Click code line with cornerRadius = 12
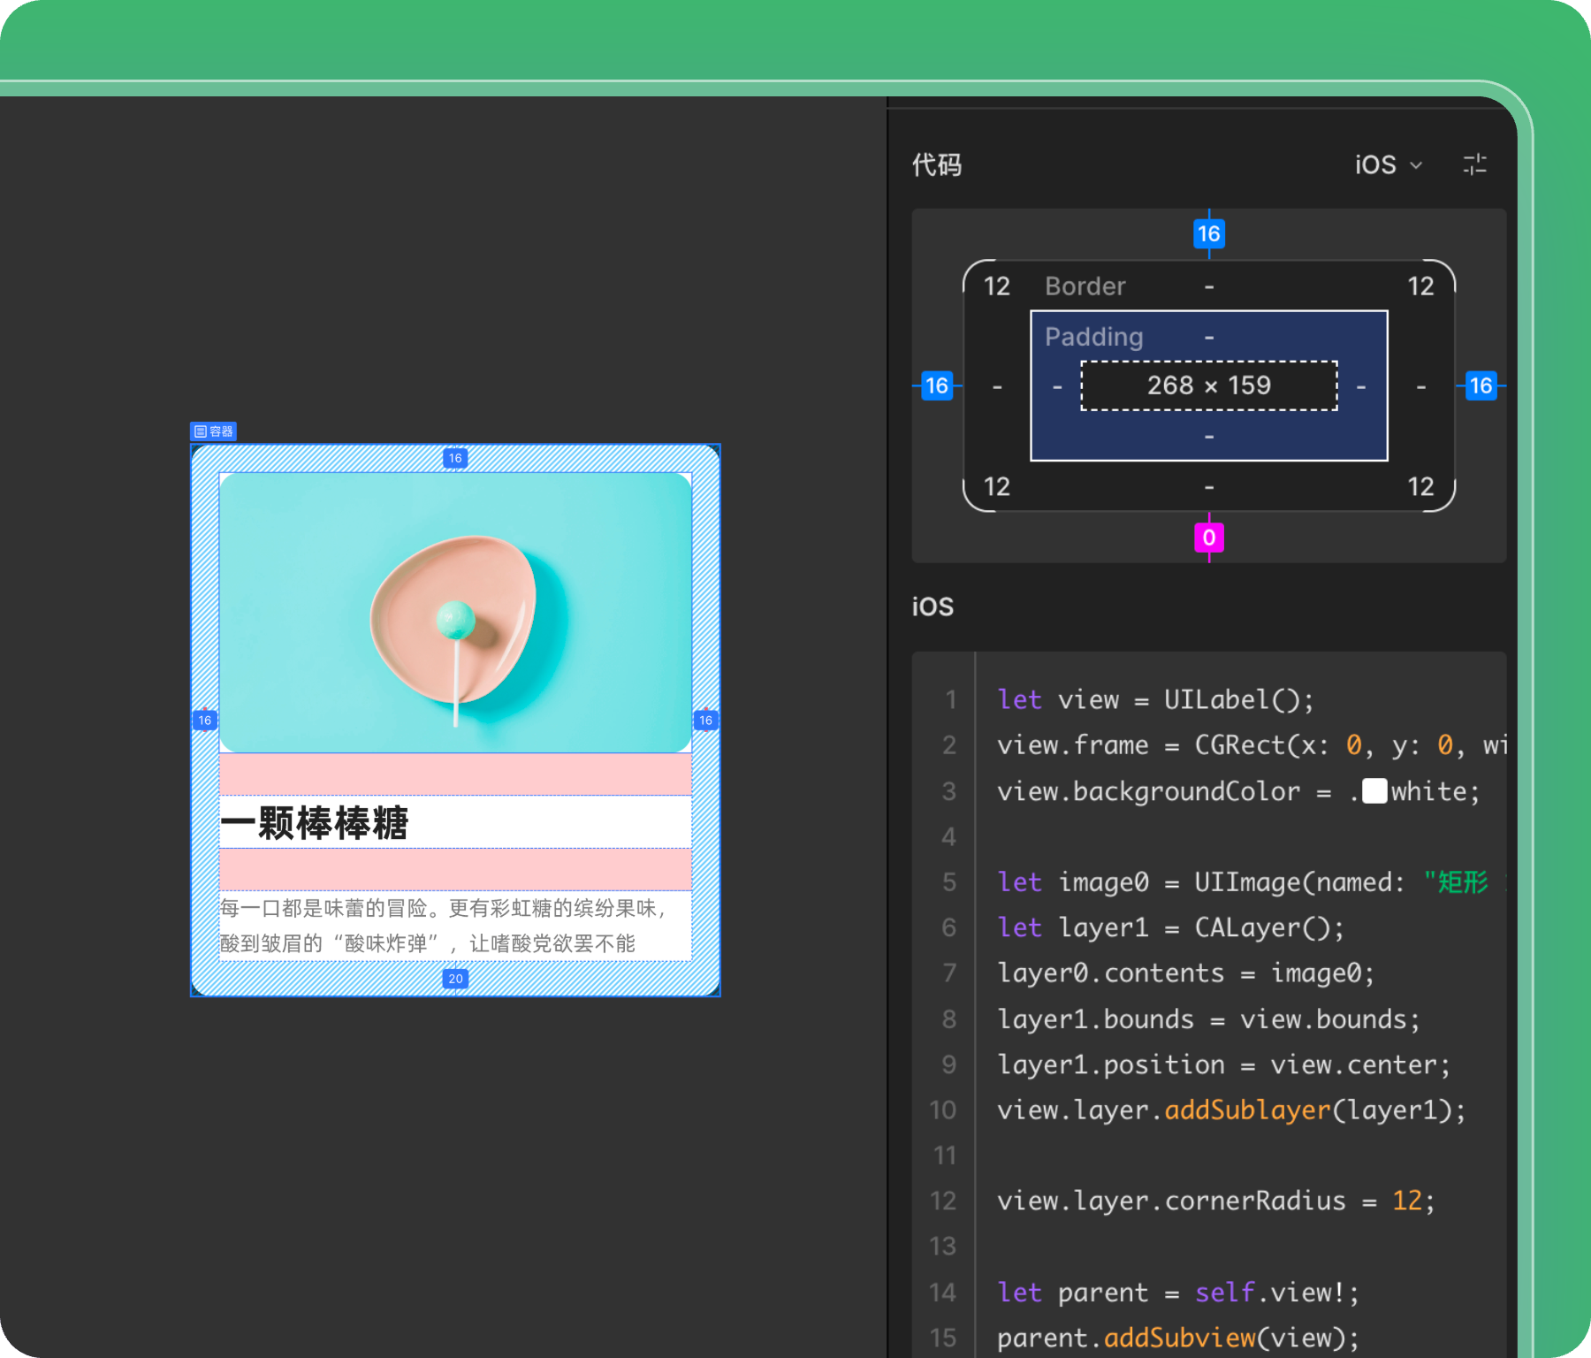 coord(1215,1201)
